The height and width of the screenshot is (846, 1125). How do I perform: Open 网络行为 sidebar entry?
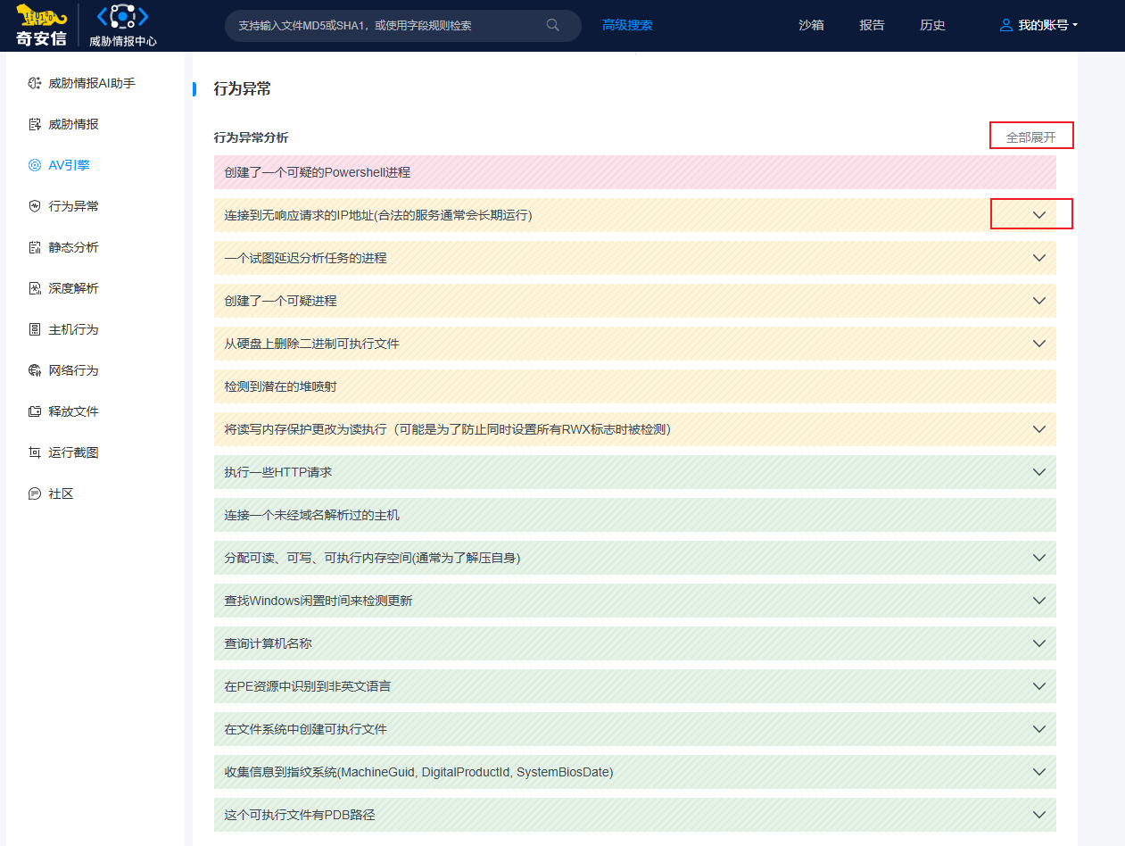tap(73, 370)
